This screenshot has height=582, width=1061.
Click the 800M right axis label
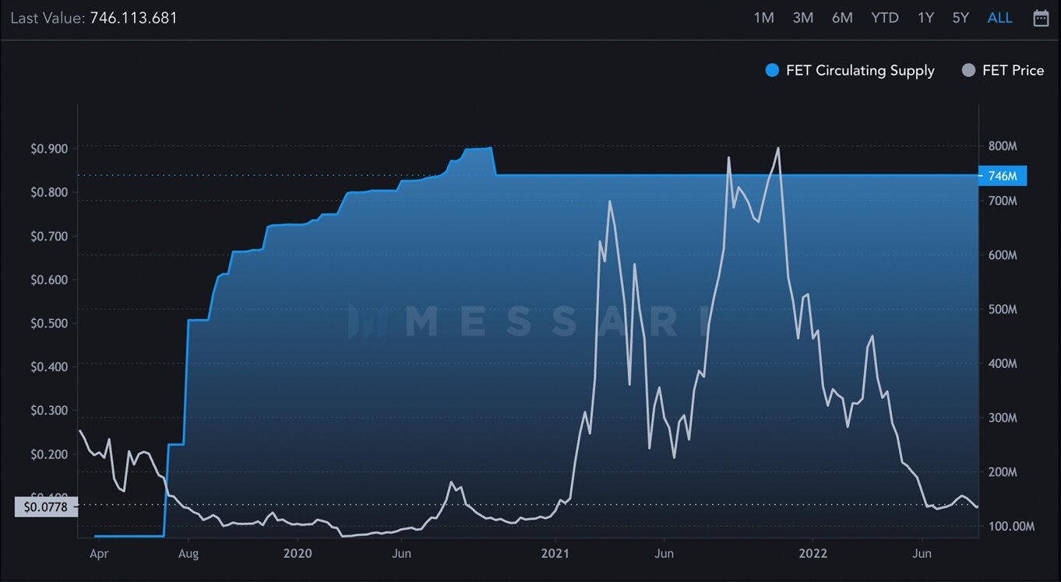[1002, 146]
